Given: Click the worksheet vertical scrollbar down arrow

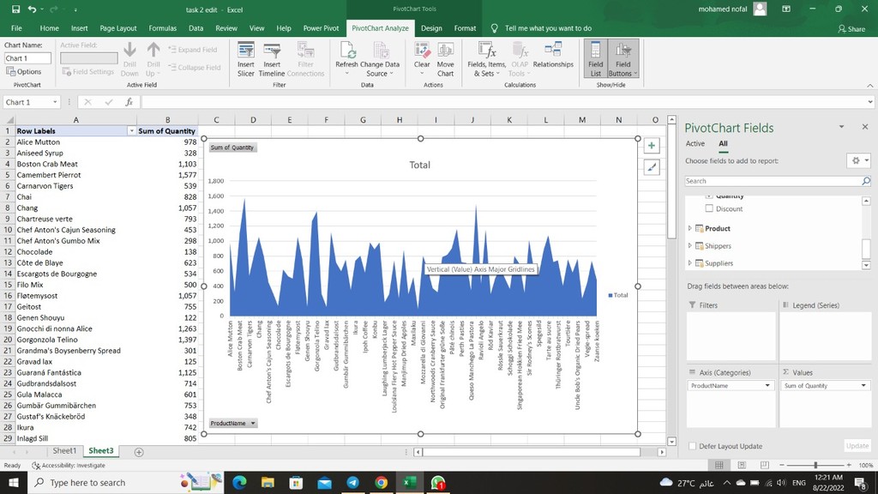Looking at the screenshot, I should click(671, 442).
